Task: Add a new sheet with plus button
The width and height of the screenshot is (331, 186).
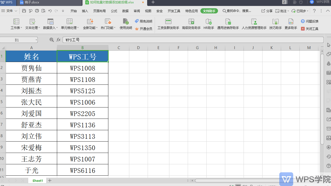Action: pyautogui.click(x=50, y=181)
